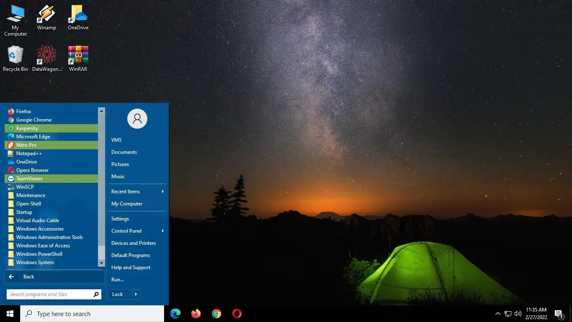Open OneDrive entry in start menu list

[51, 162]
